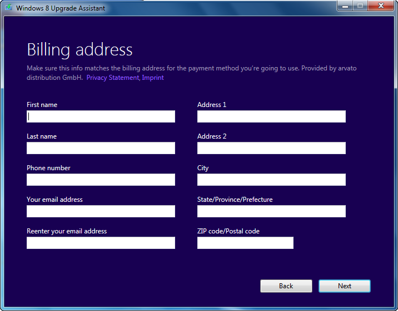Focus the Address 1 input box
The height and width of the screenshot is (311, 398).
[271, 116]
